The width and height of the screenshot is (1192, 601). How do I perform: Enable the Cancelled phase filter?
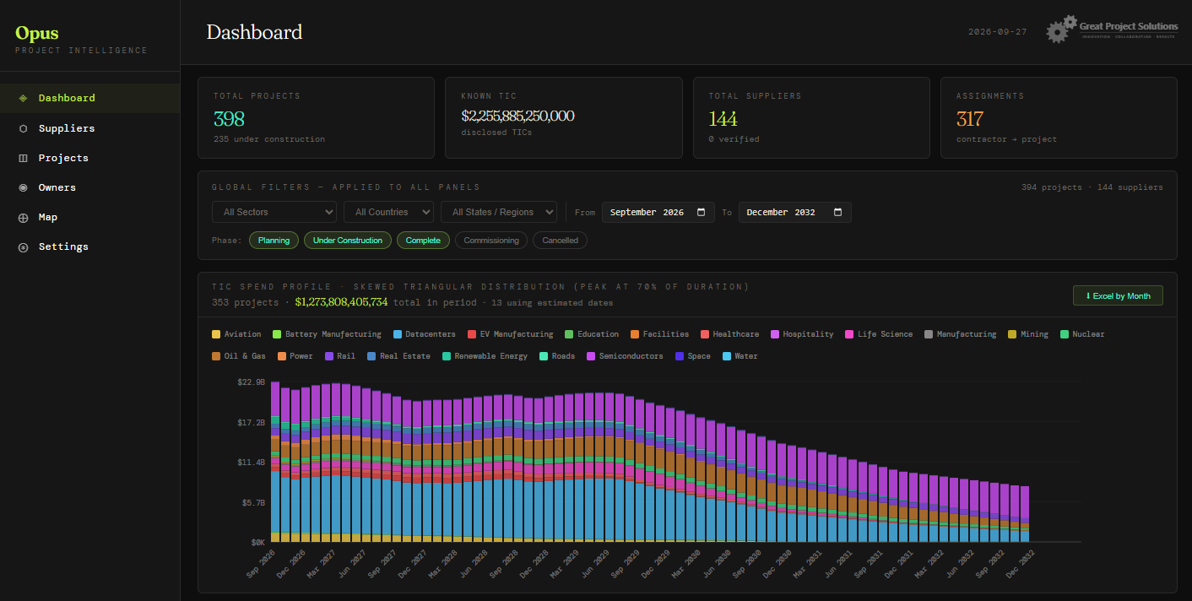(560, 241)
